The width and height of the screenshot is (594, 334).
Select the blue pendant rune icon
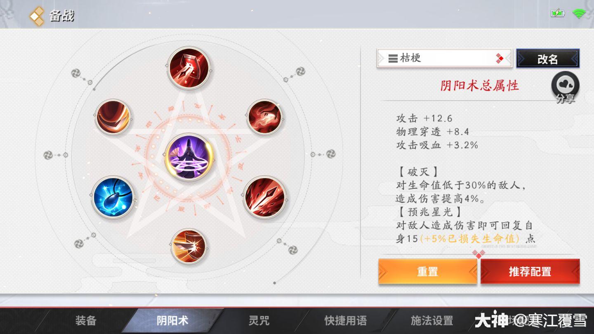click(113, 197)
